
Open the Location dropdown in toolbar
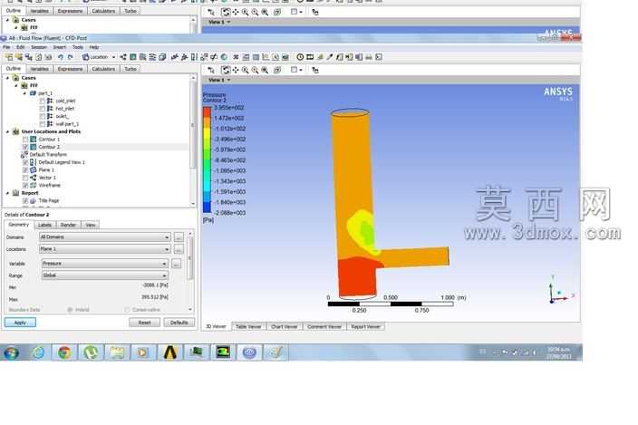[99, 57]
